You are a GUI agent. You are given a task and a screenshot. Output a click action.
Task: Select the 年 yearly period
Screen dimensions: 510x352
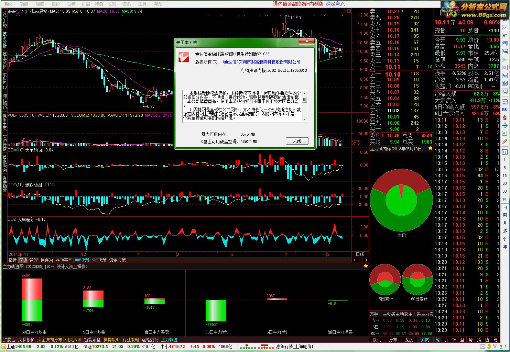(504, 247)
